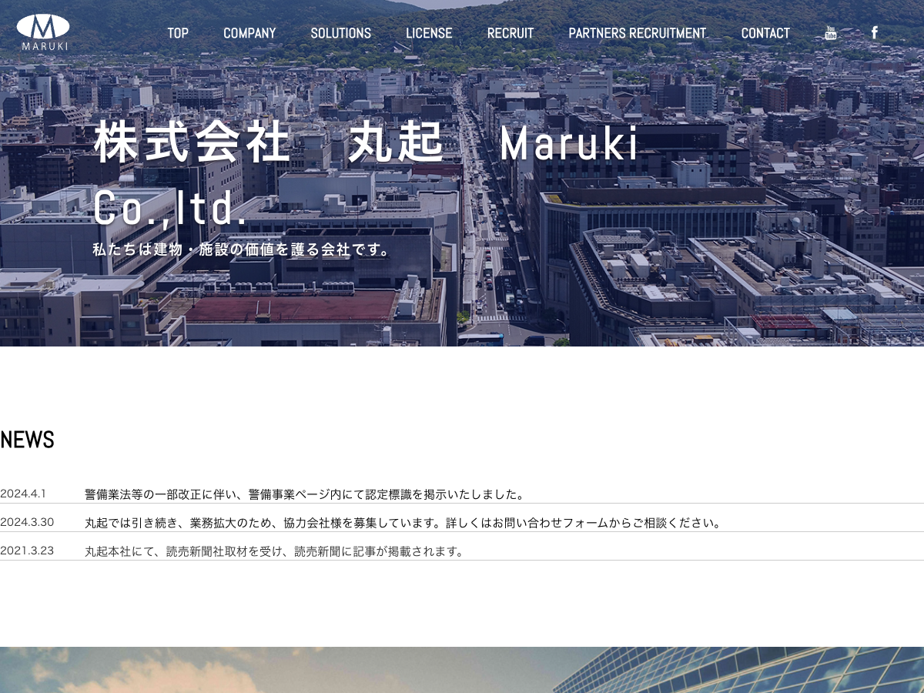This screenshot has height=693, width=924.
Task: Click tagline 私たちは建物・施設の価値を護る会社です。
Action: [x=242, y=250]
